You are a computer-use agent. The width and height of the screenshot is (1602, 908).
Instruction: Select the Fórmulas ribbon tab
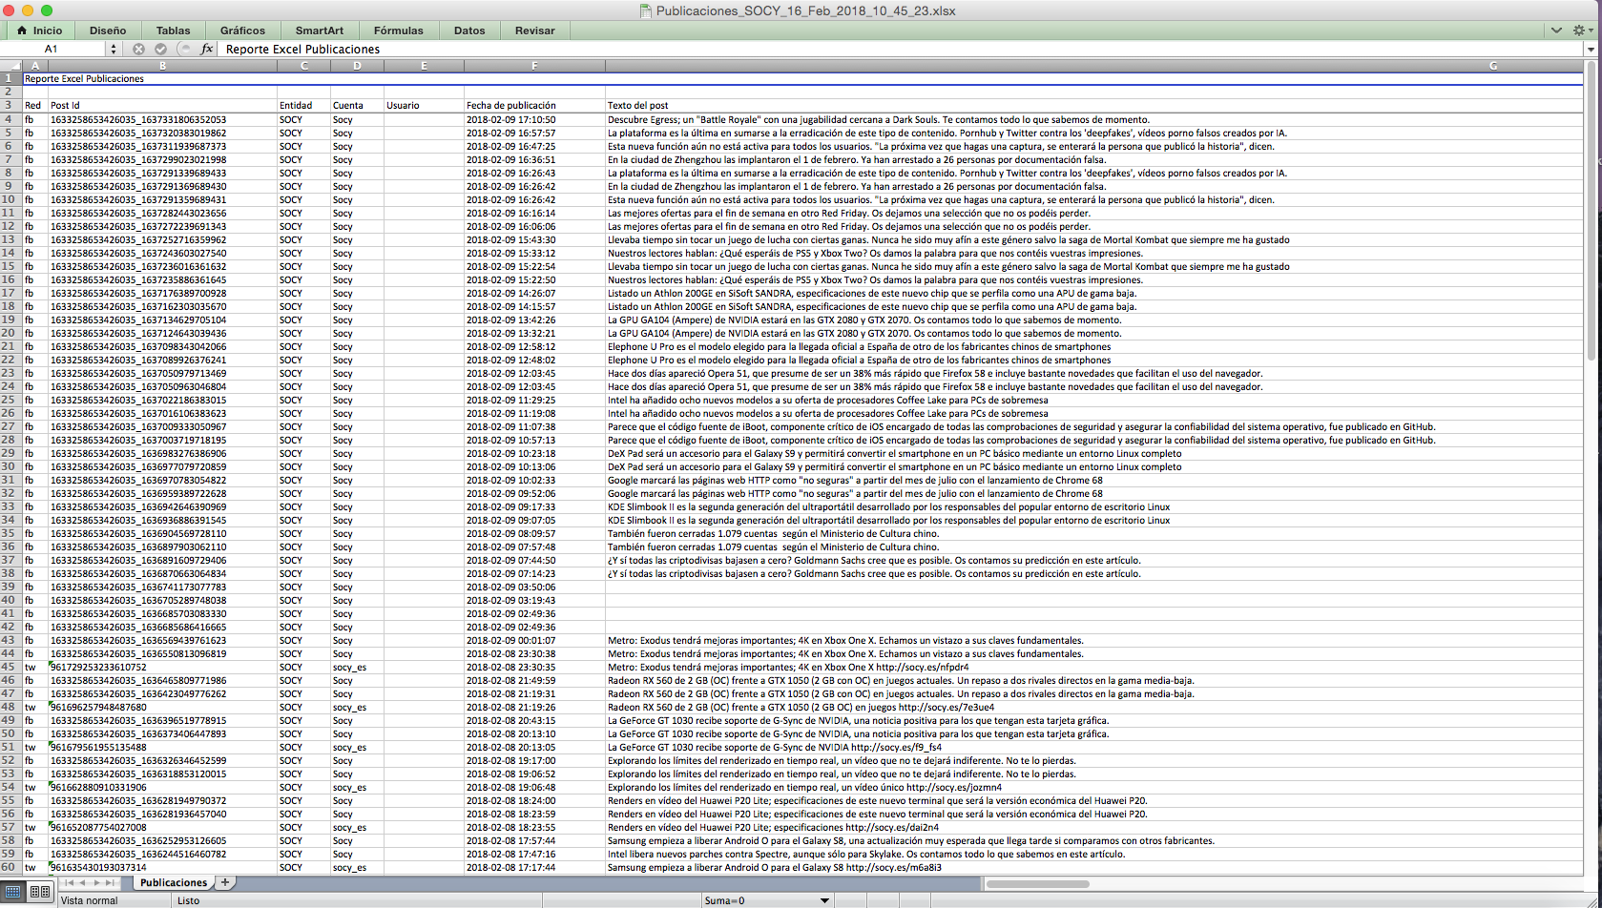[x=398, y=31]
